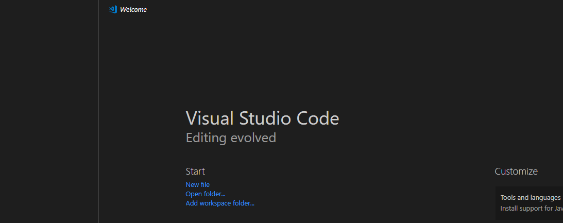Click the 'Editing evolved' subtitle text
The image size is (563, 223).
tap(231, 138)
